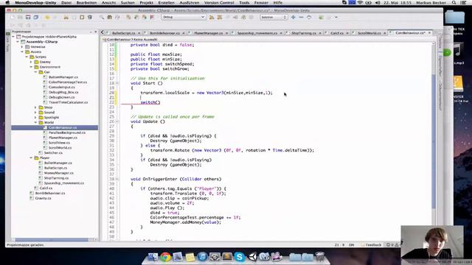Click the red flag toolbar icon
This screenshot has width=472, height=265.
[x=152, y=18]
